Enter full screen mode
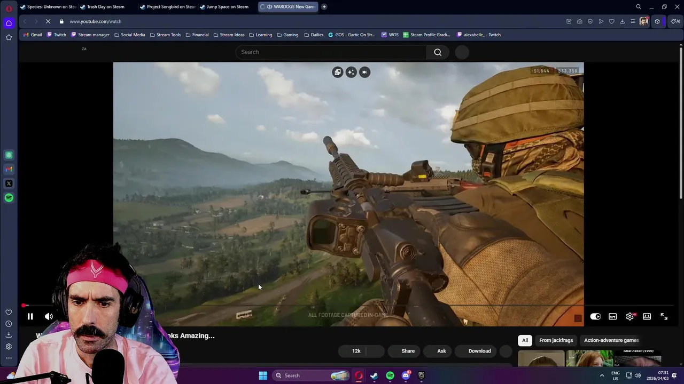This screenshot has width=684, height=384. click(x=664, y=316)
